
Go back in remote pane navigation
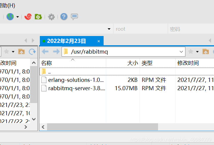click(x=45, y=52)
